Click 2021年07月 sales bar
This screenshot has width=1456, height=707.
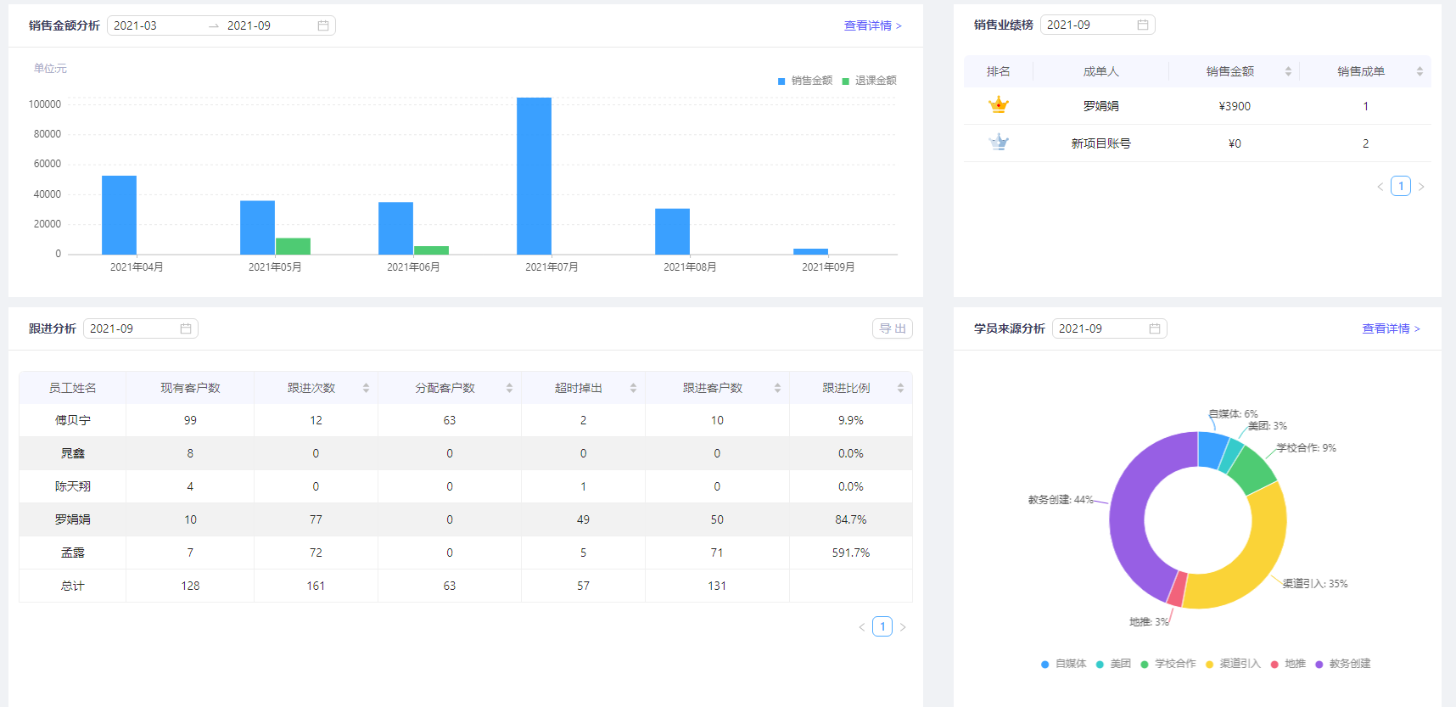point(534,176)
